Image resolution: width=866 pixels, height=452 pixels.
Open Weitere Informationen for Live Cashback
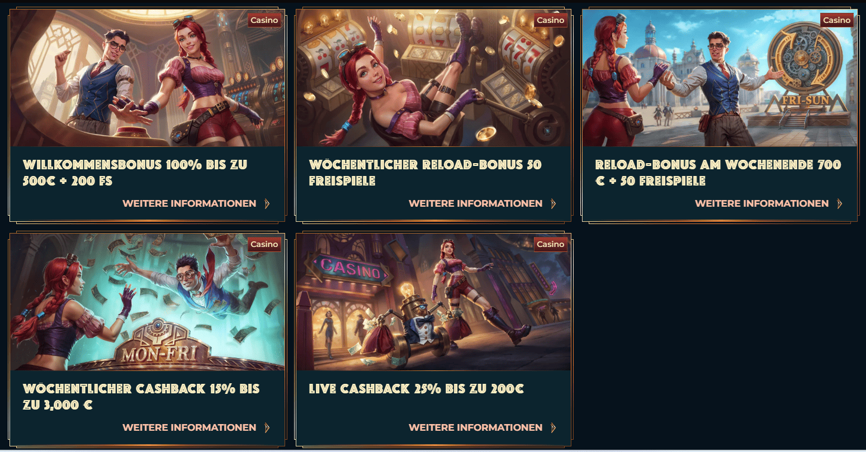click(x=476, y=427)
